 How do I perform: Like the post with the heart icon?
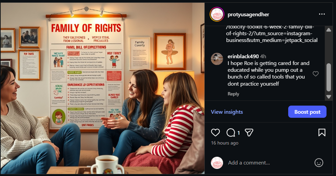coord(215,133)
